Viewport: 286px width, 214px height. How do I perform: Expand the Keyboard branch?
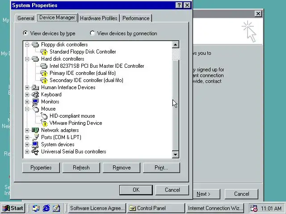27,95
